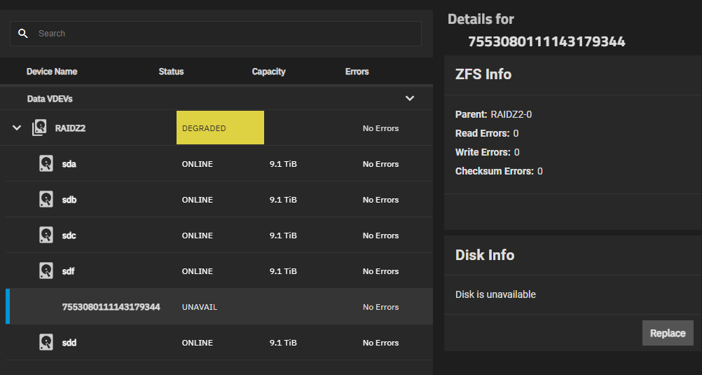Click sdc's ONLINE status
702x375 pixels.
(x=198, y=236)
